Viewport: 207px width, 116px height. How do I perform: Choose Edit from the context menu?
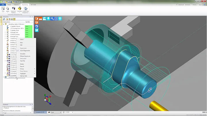click(x=21, y=45)
